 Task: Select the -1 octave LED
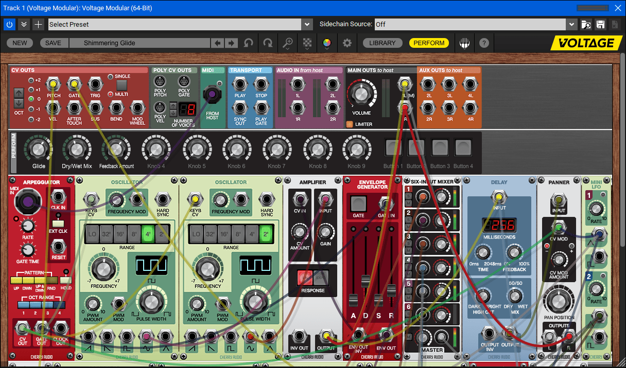[31, 109]
